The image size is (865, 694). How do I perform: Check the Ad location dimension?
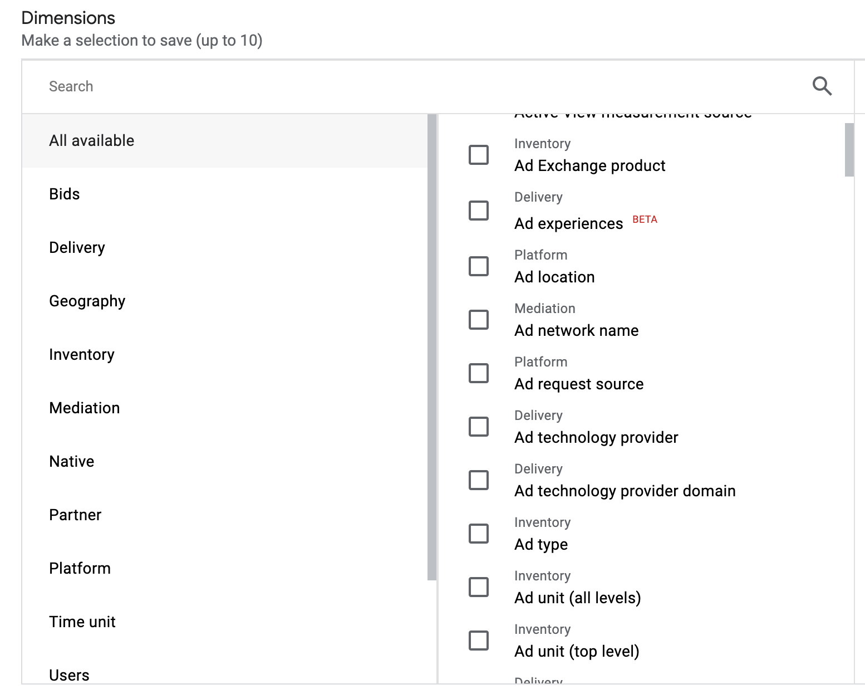(479, 266)
